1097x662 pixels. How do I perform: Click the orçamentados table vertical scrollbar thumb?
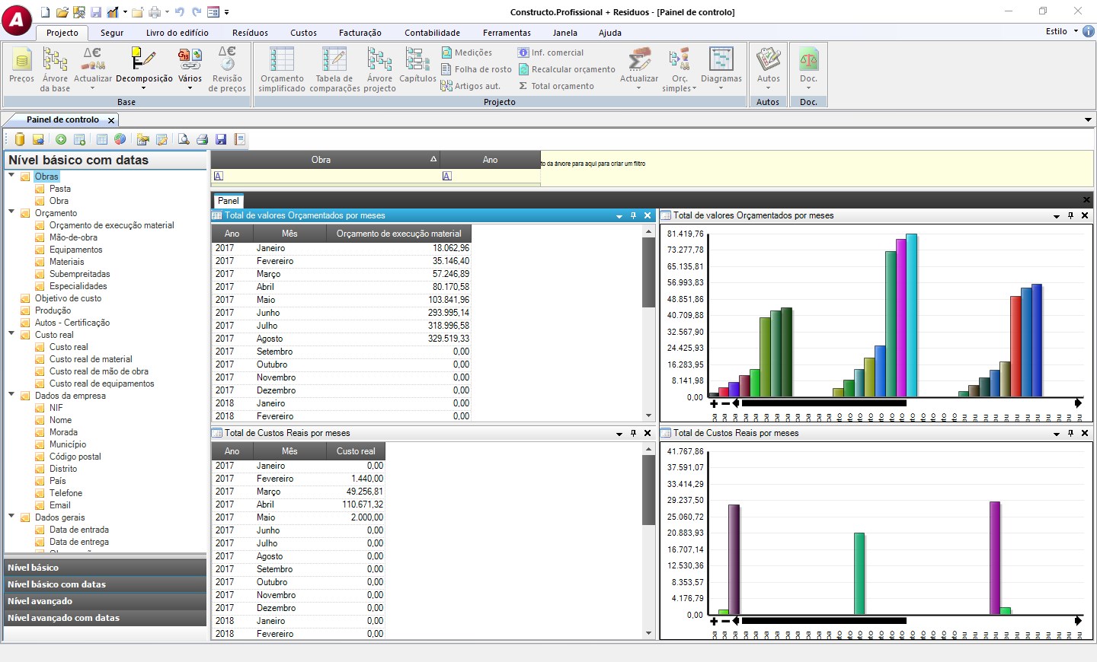[x=648, y=272]
